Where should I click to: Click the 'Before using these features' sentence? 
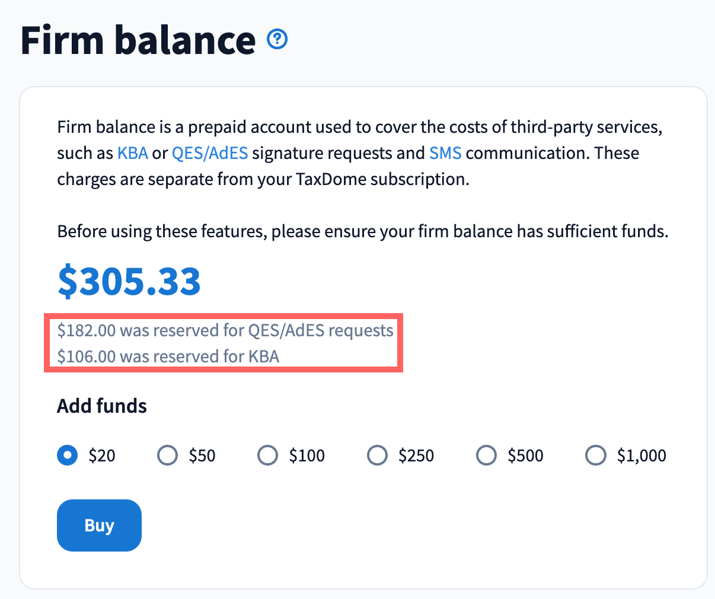click(362, 231)
